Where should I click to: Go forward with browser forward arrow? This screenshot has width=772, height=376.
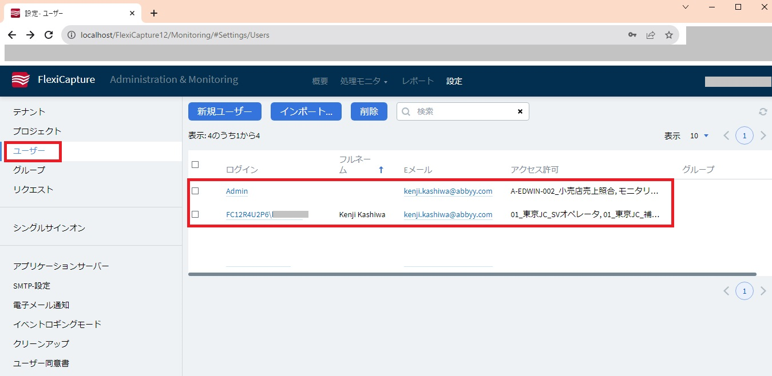30,35
